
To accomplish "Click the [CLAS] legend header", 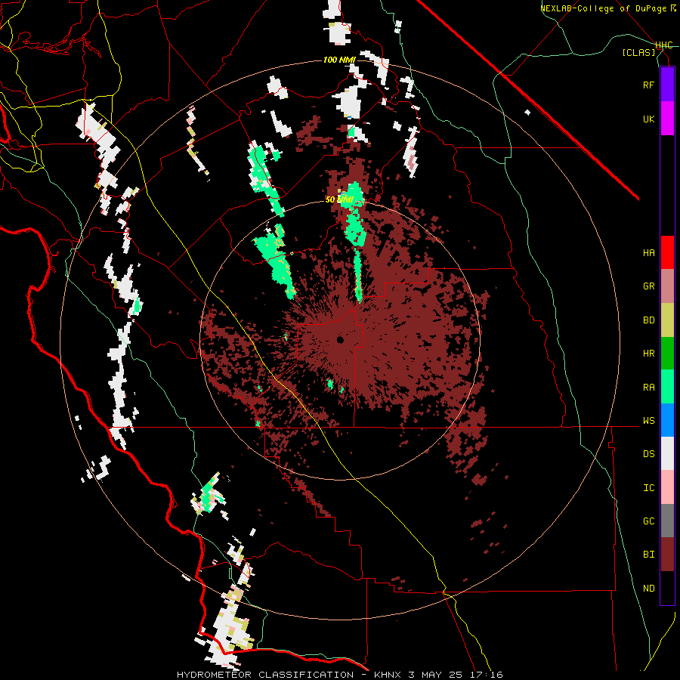I will click(x=638, y=53).
